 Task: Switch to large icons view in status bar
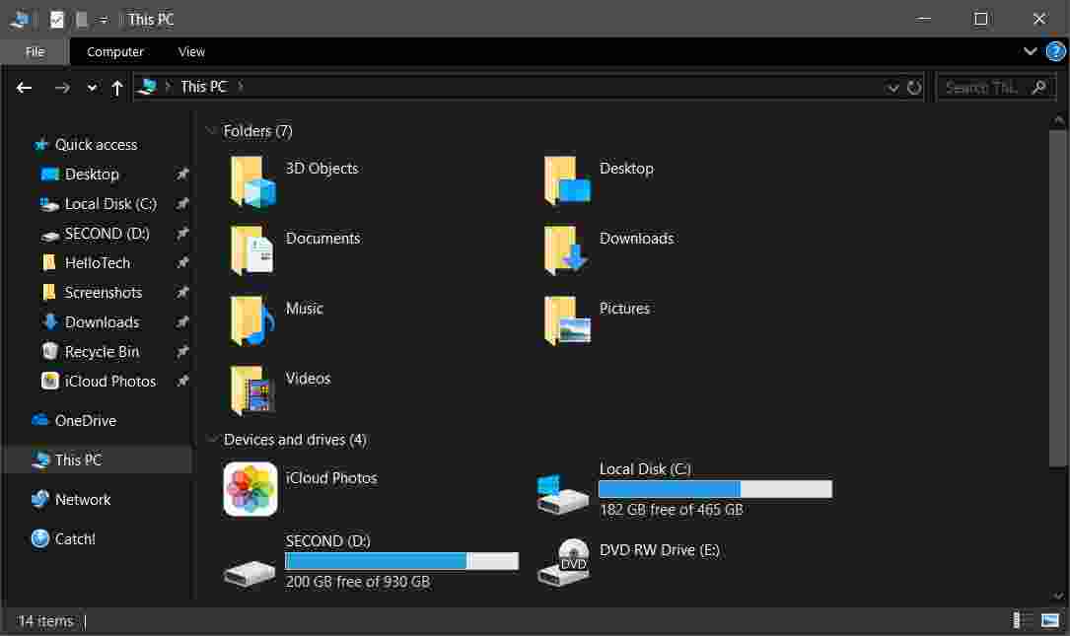click(1050, 619)
